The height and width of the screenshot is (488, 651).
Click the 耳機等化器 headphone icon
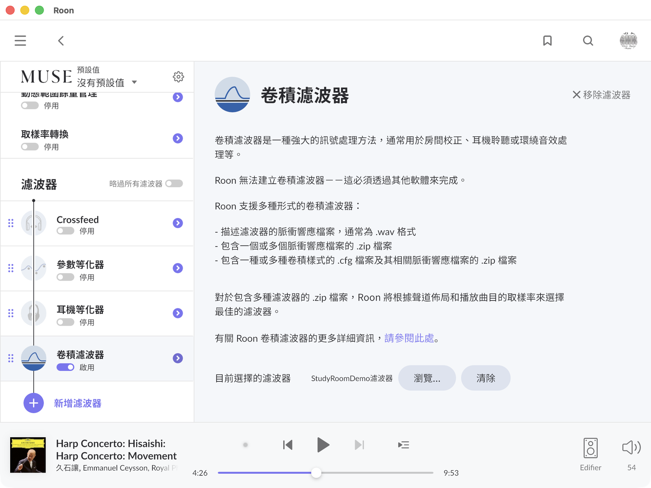pyautogui.click(x=34, y=313)
